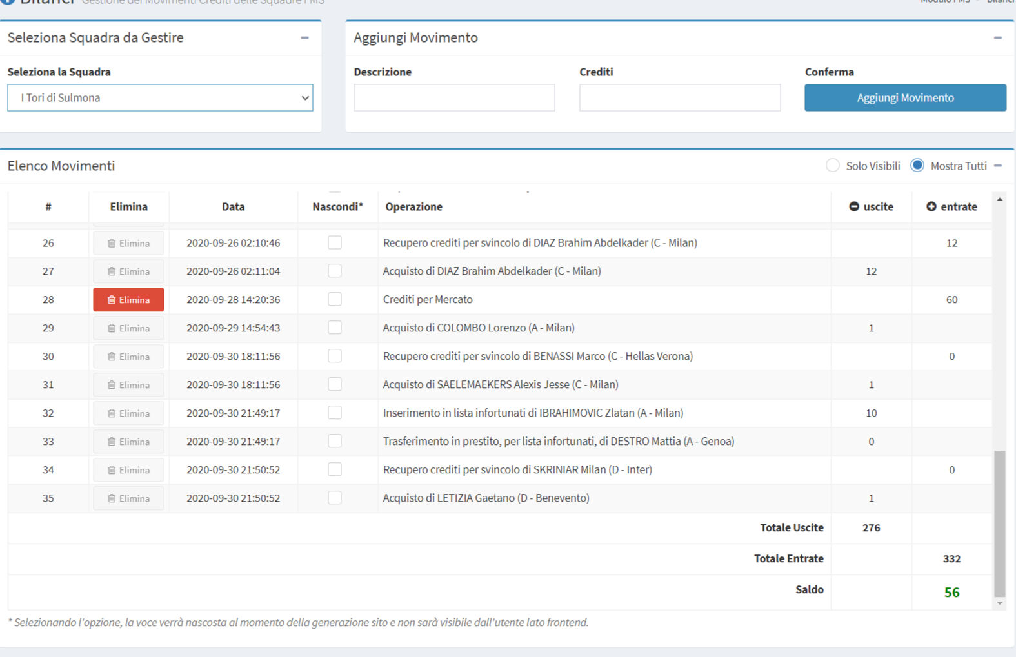
Task: Click the Crediti input field
Action: tap(680, 98)
